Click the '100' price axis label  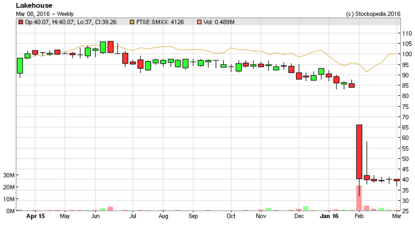click(x=407, y=54)
